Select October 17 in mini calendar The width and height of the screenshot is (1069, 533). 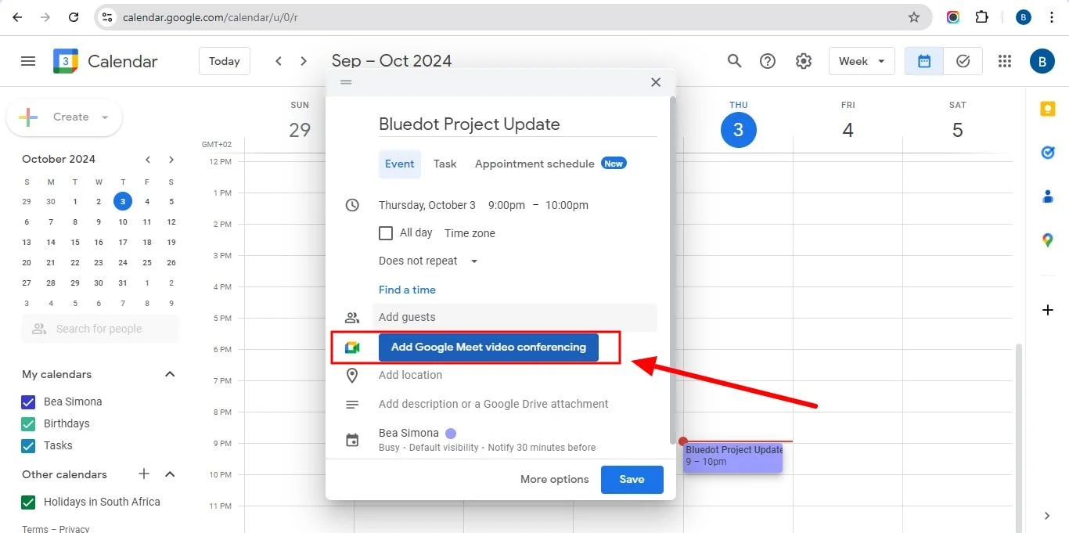pyautogui.click(x=123, y=242)
